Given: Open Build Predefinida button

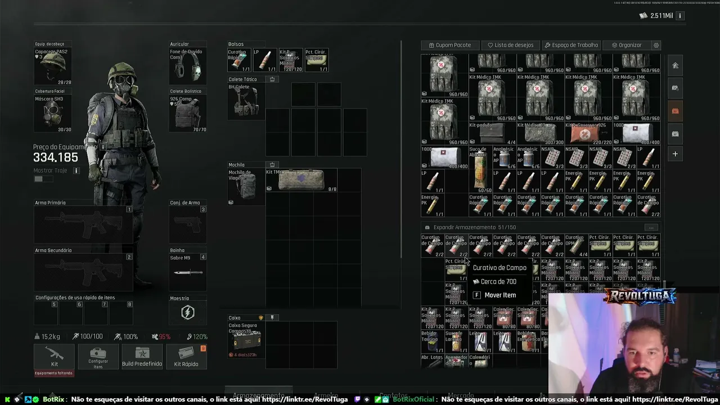Looking at the screenshot, I should pos(142,357).
